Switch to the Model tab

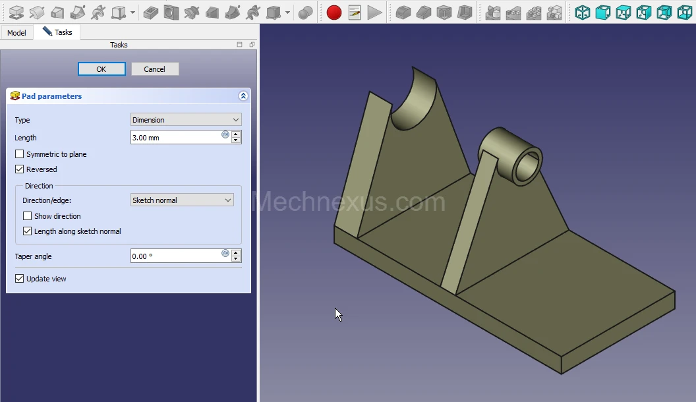(x=16, y=32)
